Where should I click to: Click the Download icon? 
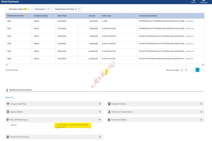(x=203, y=1)
